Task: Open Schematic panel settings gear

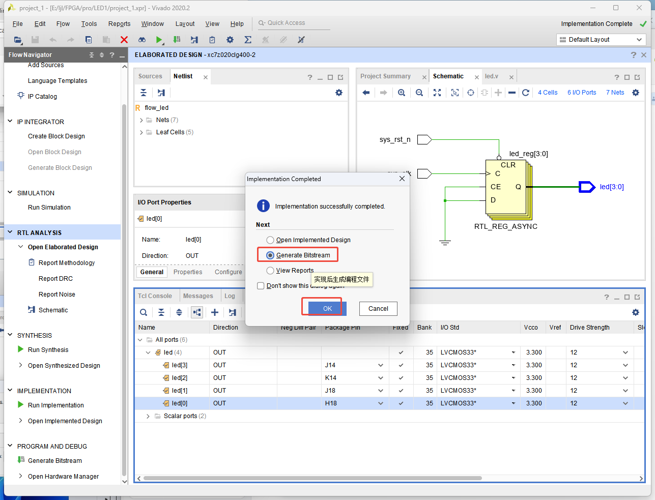Action: (636, 93)
